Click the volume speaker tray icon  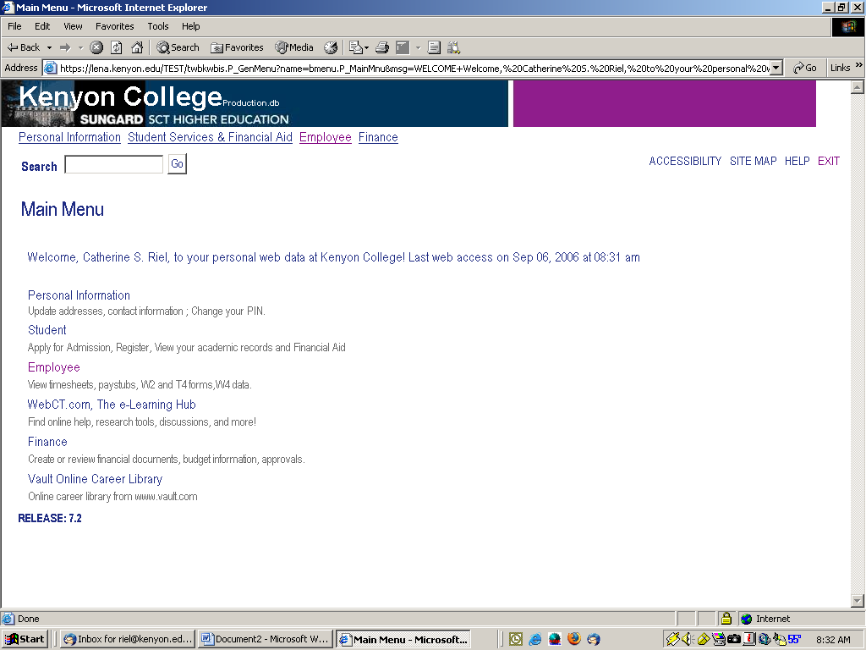[688, 639]
